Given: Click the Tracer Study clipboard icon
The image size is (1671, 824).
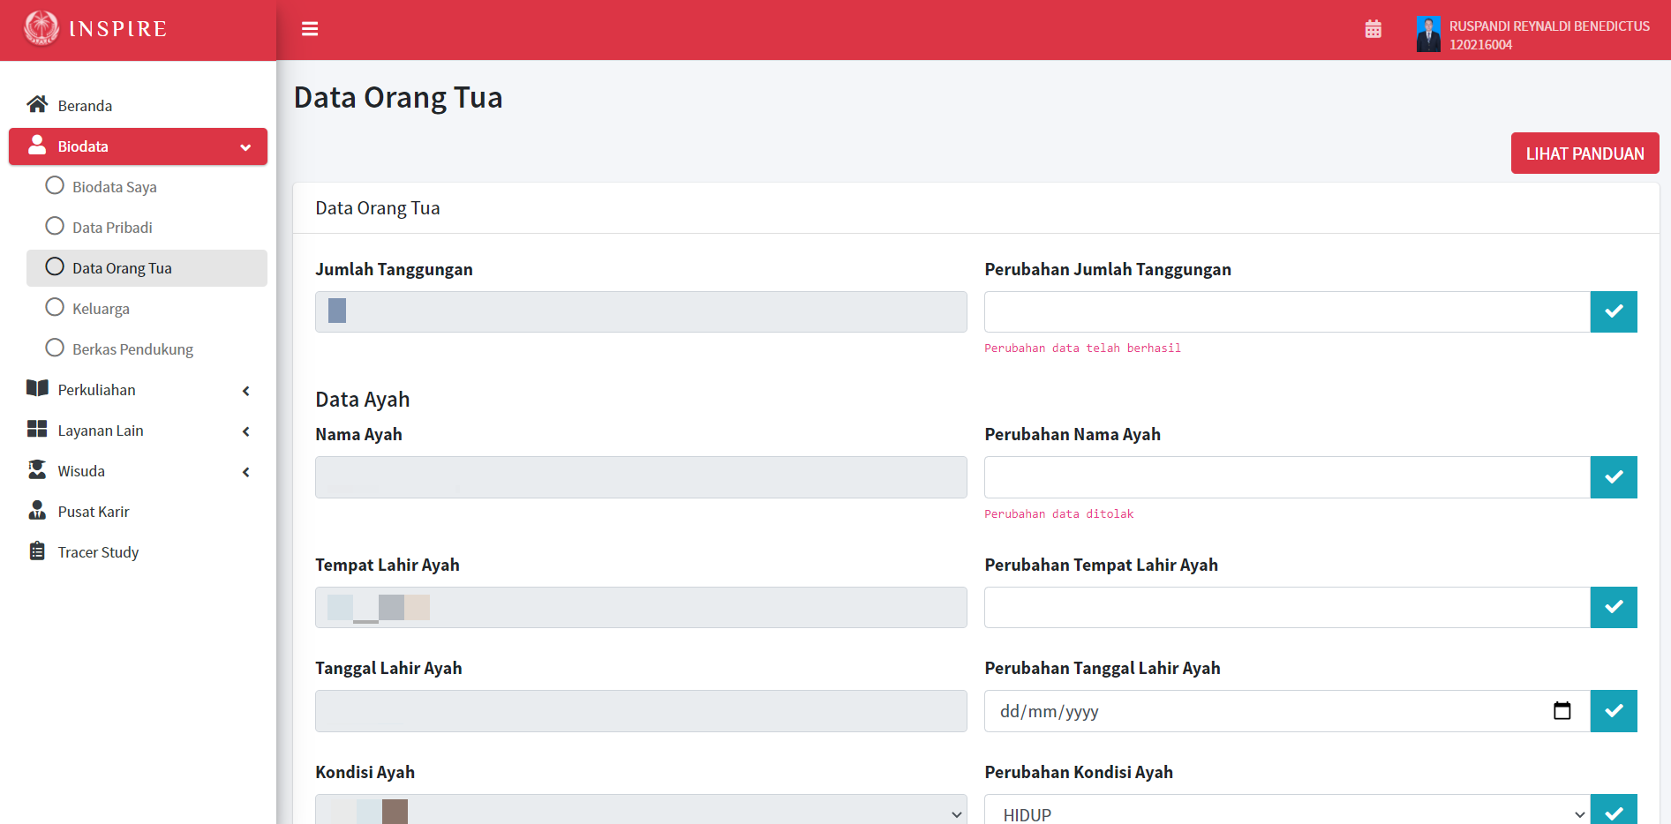Looking at the screenshot, I should (37, 551).
